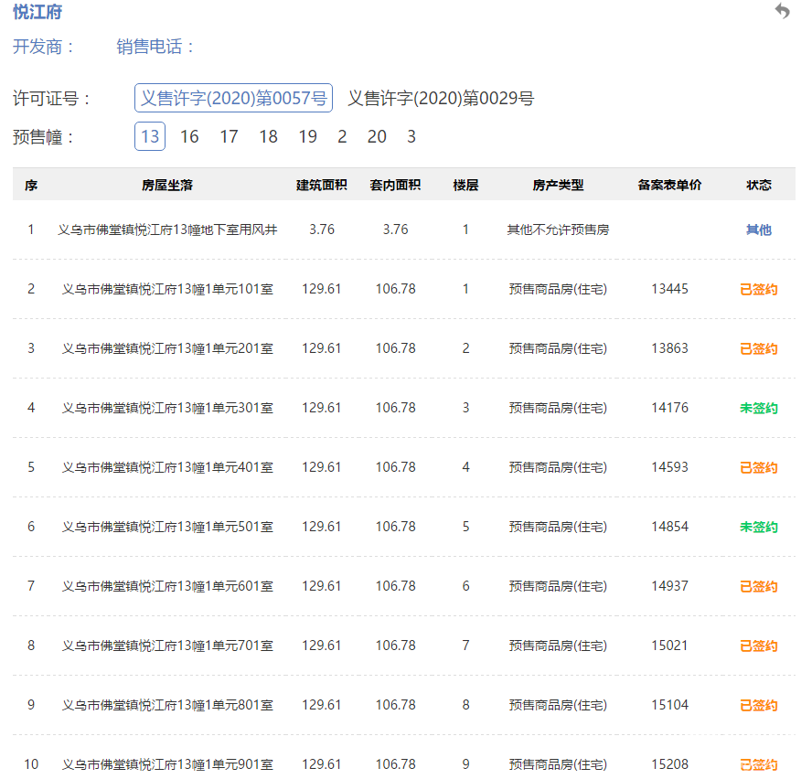Click the 序 column header
812x779 pixels.
pyautogui.click(x=31, y=185)
